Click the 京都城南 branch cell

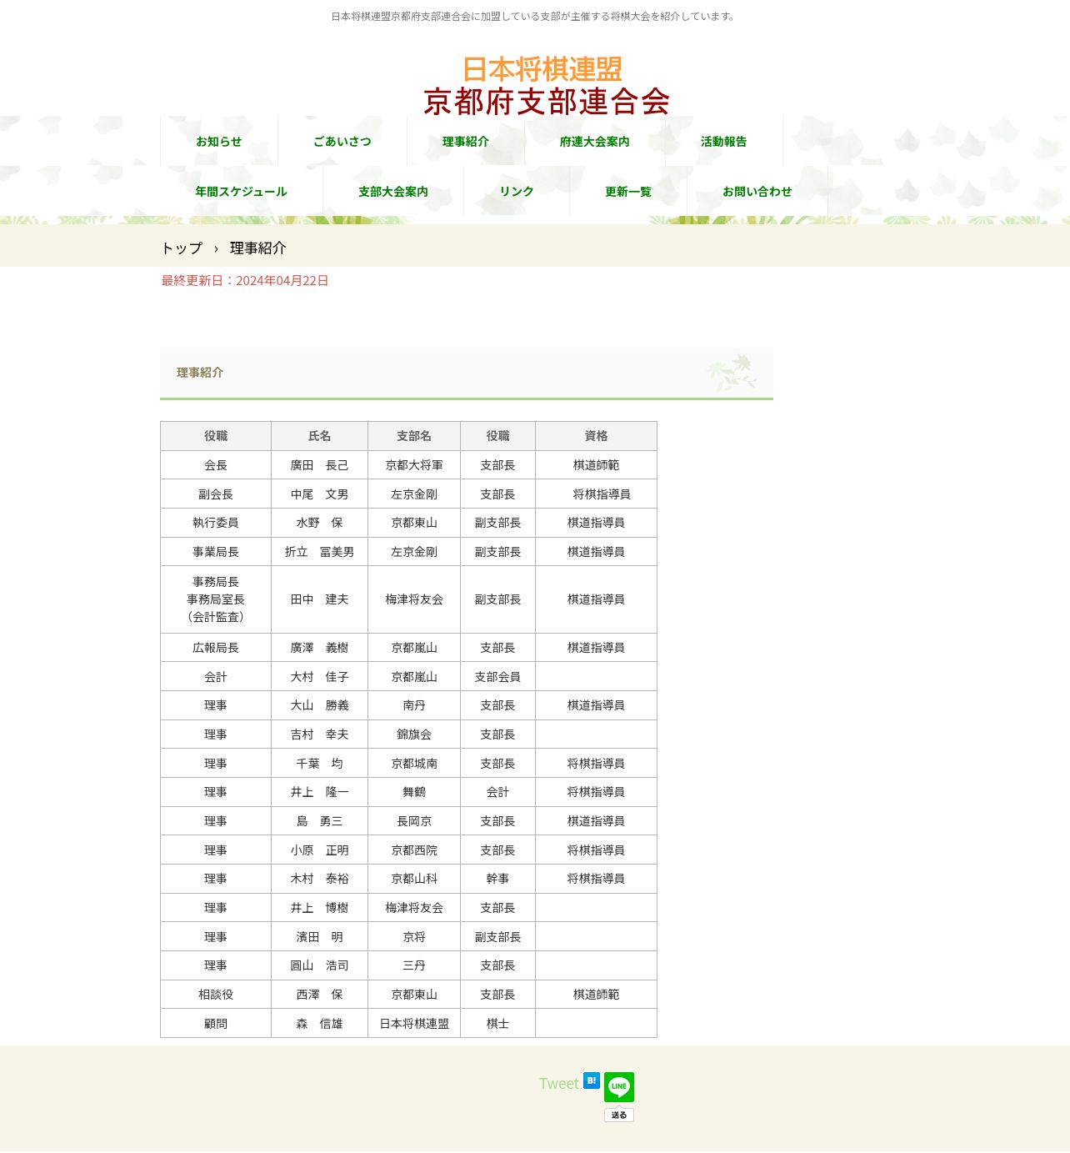pyautogui.click(x=414, y=764)
